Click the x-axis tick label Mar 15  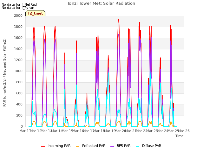[68, 131]
